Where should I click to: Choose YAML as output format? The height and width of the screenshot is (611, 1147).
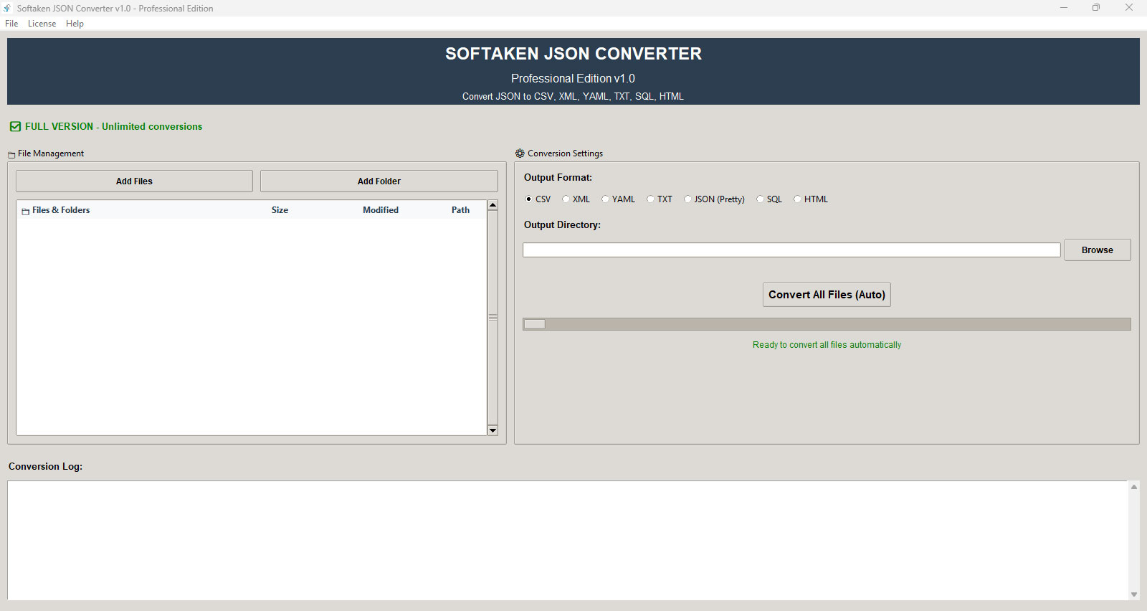(606, 199)
